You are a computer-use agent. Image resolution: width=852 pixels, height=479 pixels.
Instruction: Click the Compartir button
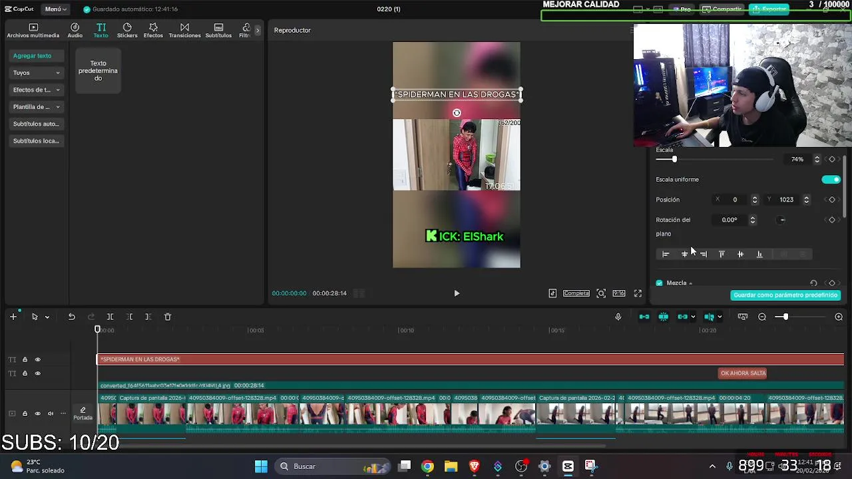722,9
